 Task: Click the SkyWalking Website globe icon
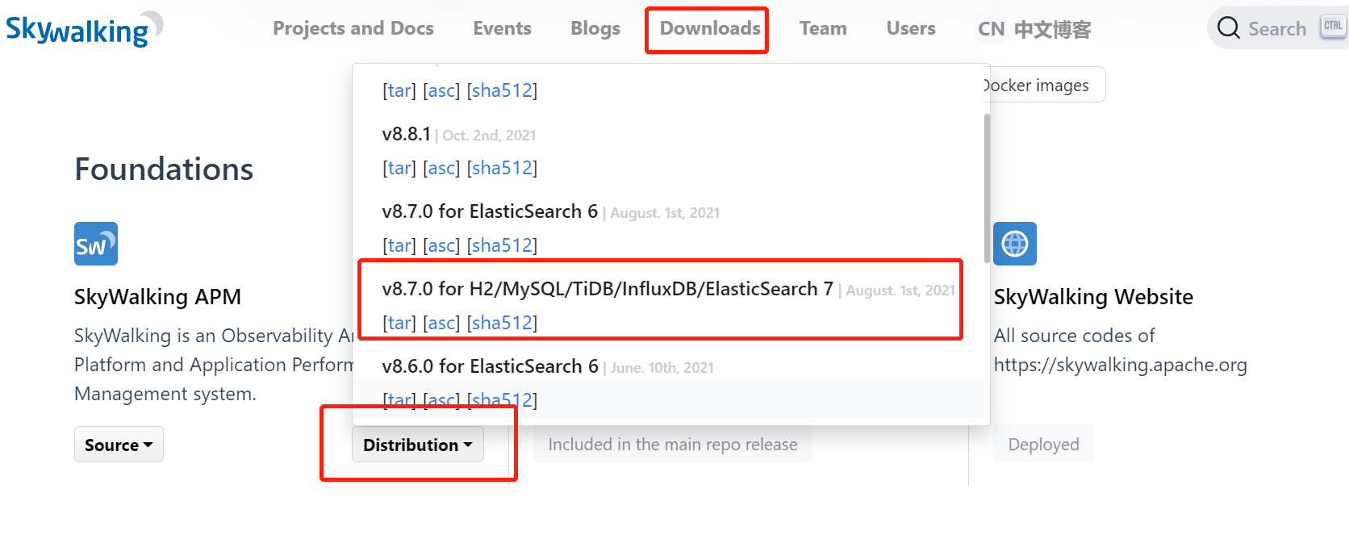point(1015,244)
